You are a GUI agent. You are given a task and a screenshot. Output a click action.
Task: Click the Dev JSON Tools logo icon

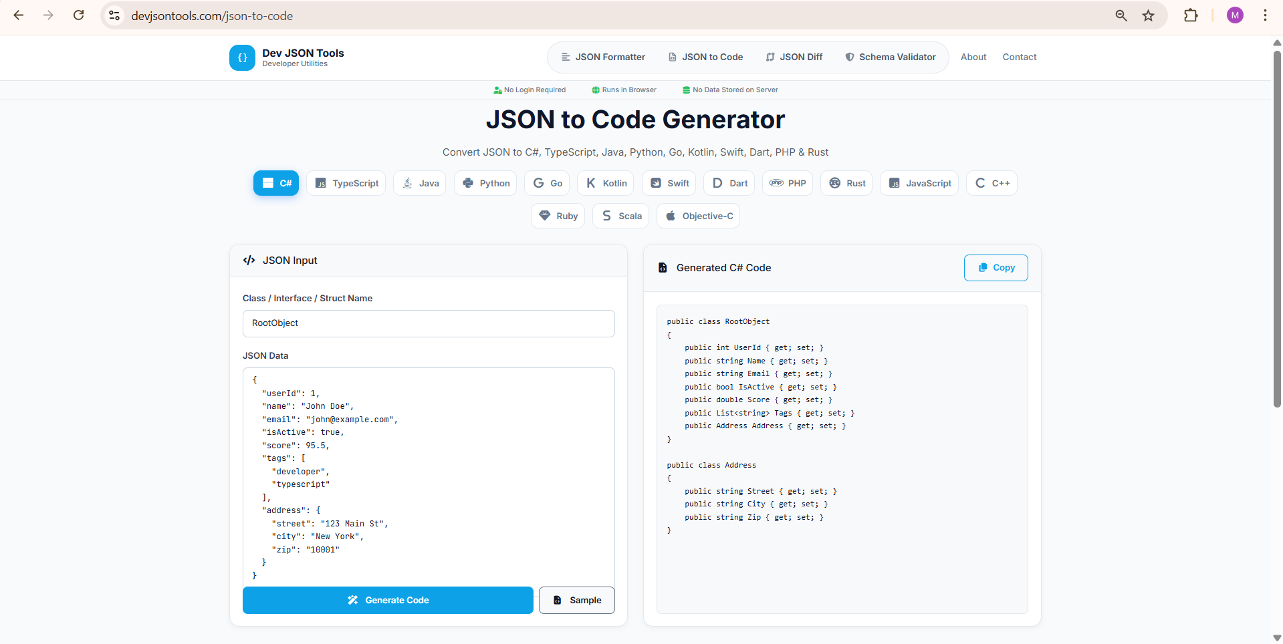click(x=242, y=57)
